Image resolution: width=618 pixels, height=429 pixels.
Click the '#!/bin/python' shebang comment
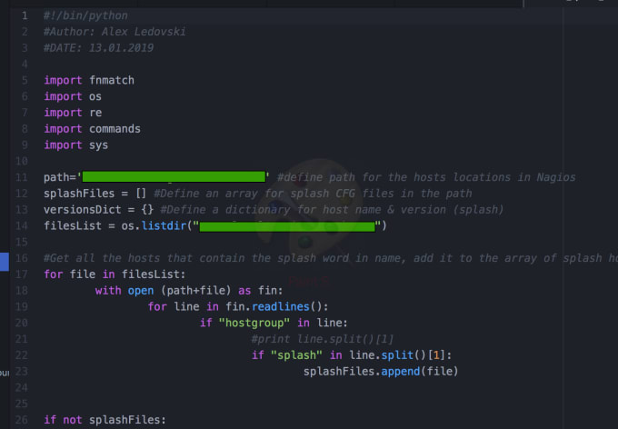(x=85, y=15)
